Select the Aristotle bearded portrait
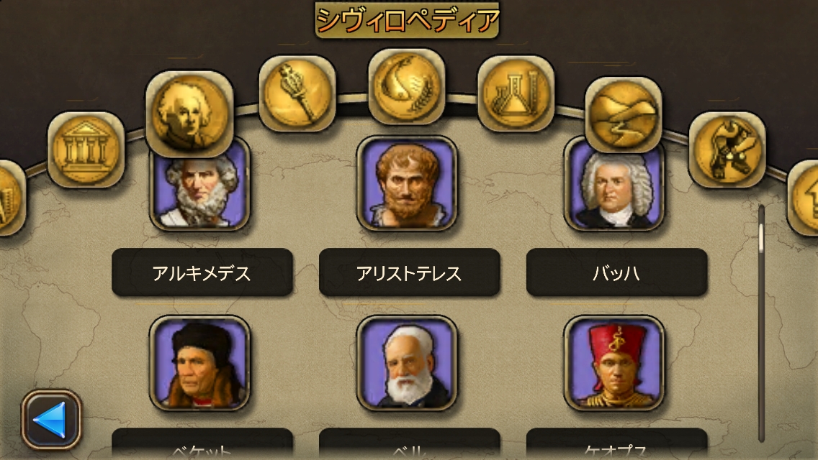Image resolution: width=818 pixels, height=460 pixels. [x=407, y=183]
